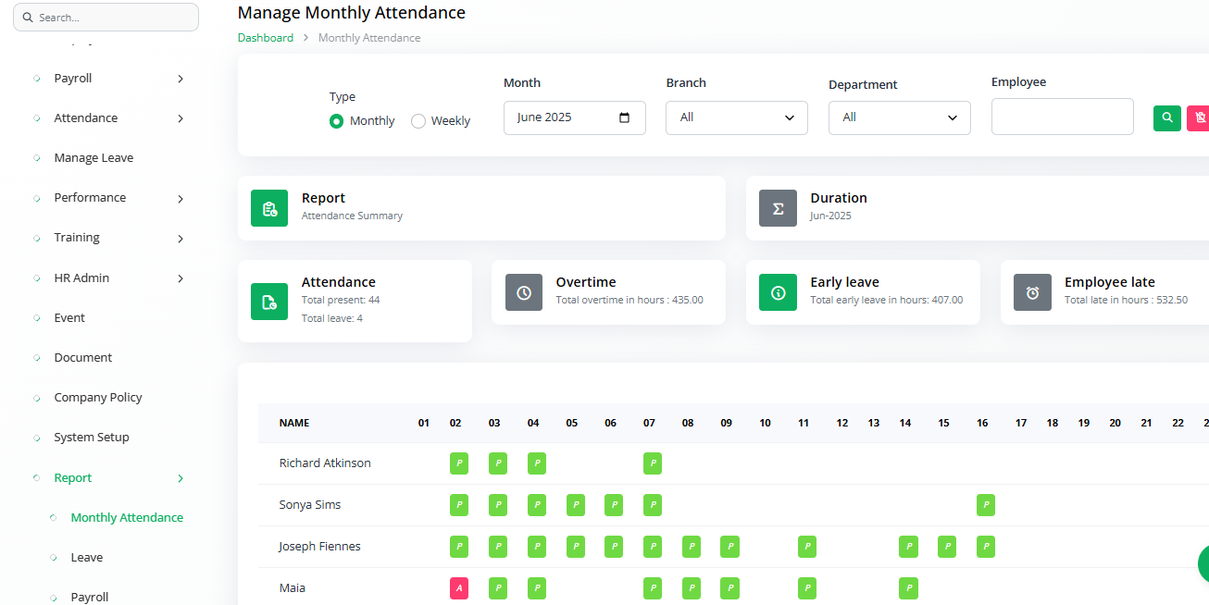The height and width of the screenshot is (605, 1209).
Task: Click the Sonya Sims name cell
Action: 310,505
